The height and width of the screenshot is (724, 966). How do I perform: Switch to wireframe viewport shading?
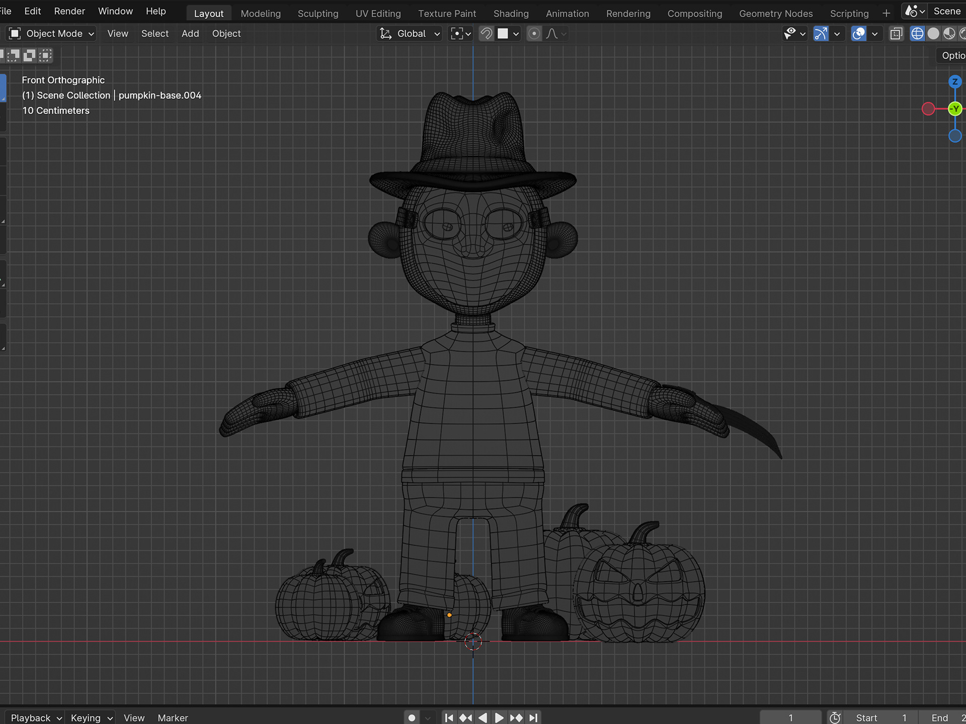(x=917, y=34)
